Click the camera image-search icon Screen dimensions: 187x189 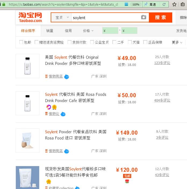[x=144, y=17]
